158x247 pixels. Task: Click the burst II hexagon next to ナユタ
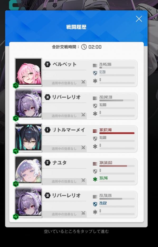(47, 163)
